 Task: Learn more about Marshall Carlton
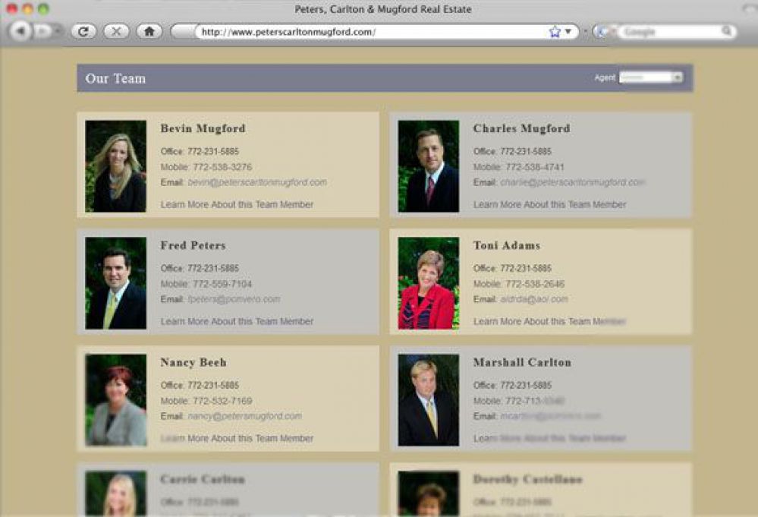tap(549, 438)
